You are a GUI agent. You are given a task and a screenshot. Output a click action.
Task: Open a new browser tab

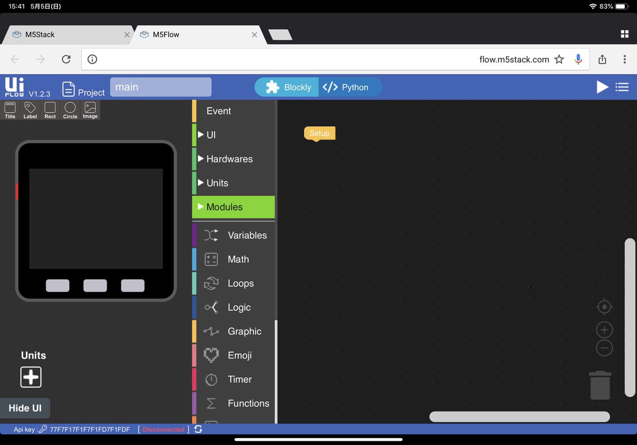280,35
